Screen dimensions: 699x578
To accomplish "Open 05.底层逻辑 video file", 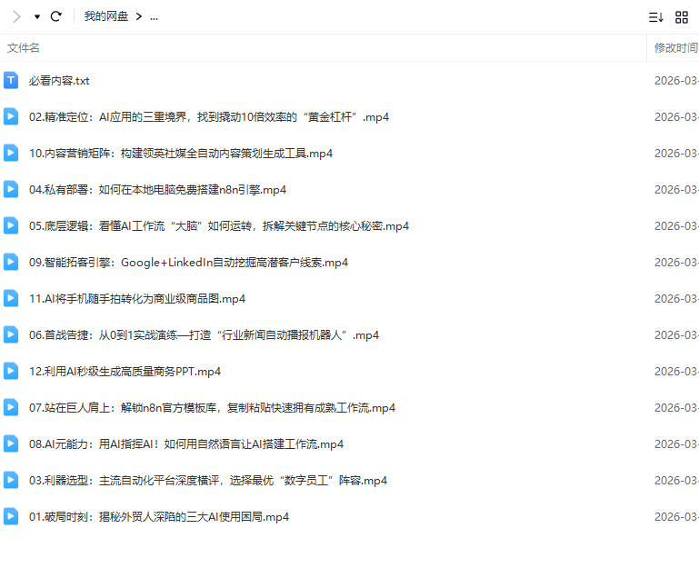I will coord(218,226).
